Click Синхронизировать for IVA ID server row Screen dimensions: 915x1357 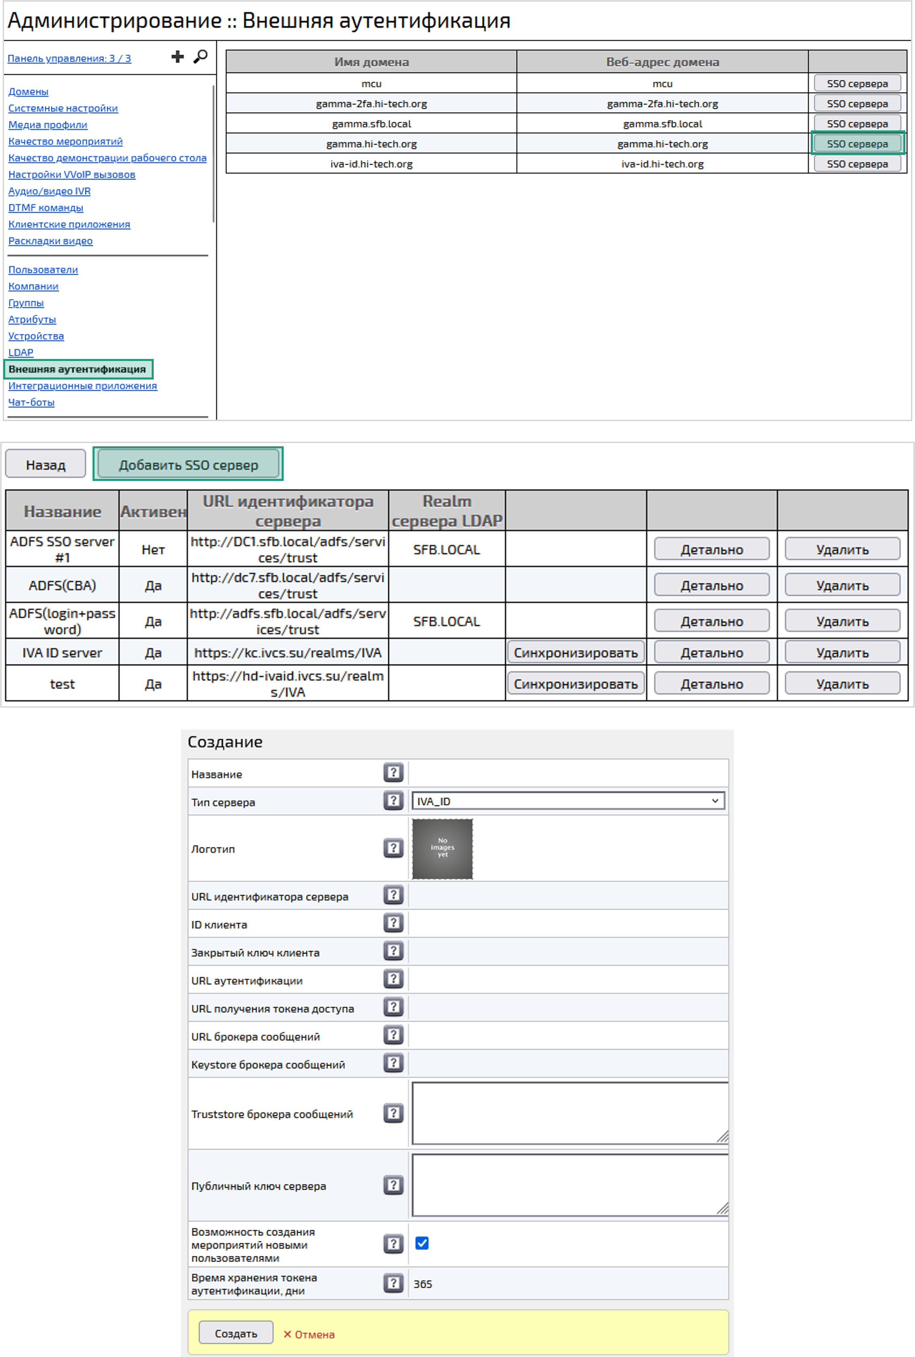[575, 652]
